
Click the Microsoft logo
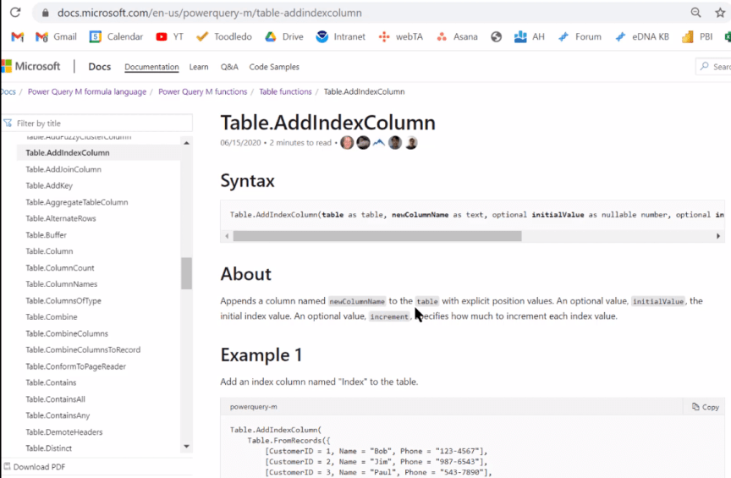(x=30, y=66)
